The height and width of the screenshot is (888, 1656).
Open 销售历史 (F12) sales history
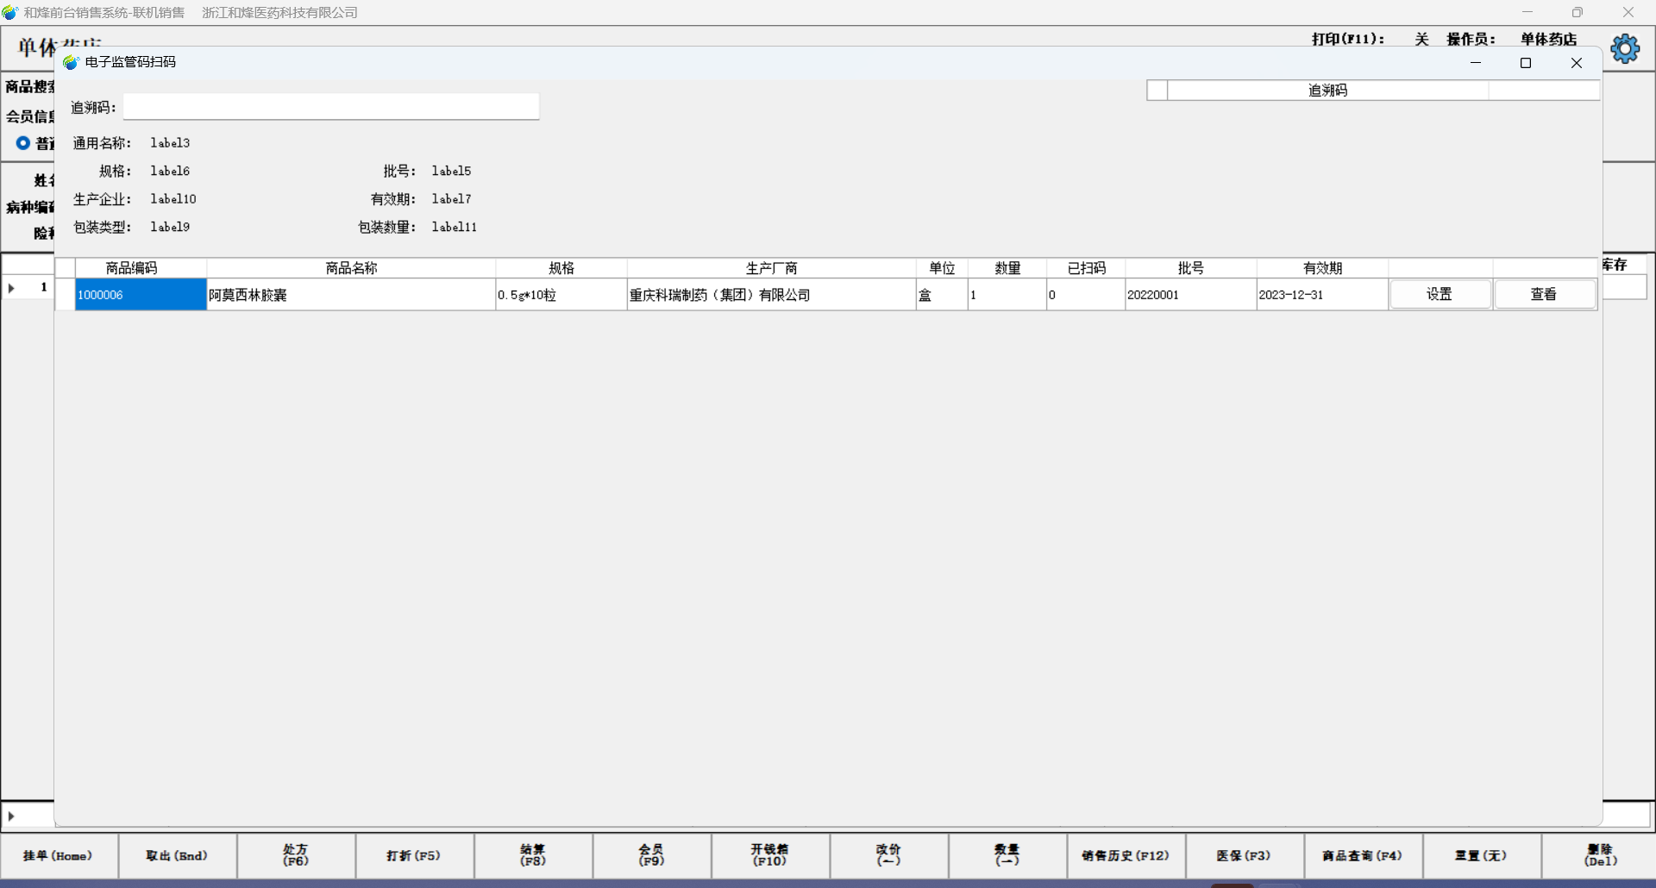coord(1126,855)
